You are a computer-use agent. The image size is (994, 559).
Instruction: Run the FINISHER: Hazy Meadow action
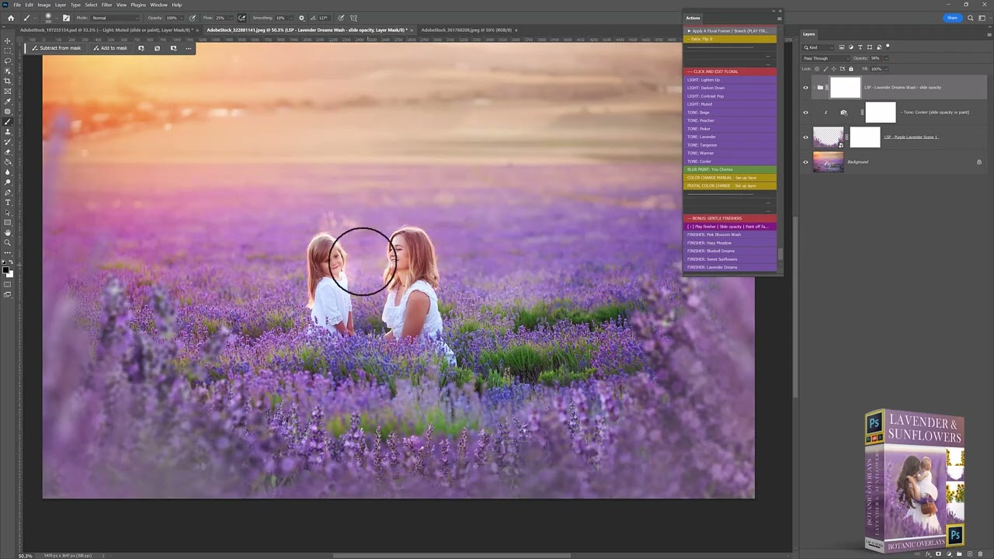(x=730, y=243)
